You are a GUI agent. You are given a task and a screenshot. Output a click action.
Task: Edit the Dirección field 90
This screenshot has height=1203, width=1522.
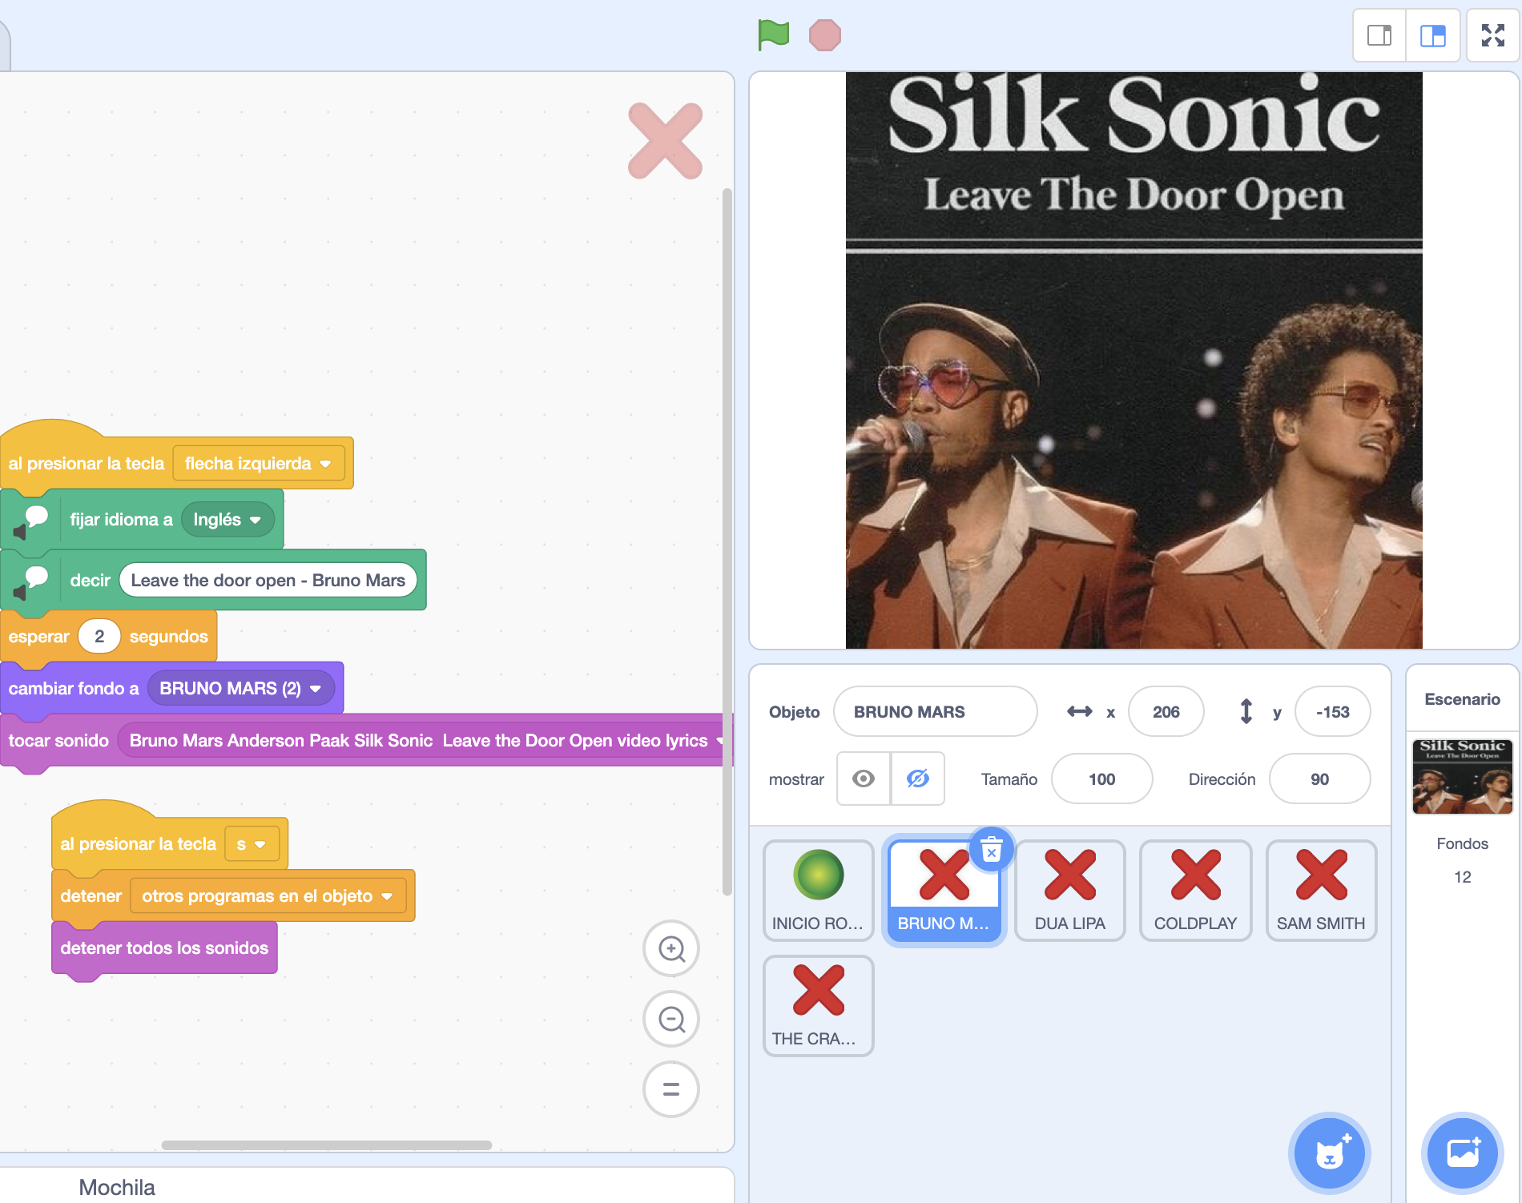[x=1320, y=779]
